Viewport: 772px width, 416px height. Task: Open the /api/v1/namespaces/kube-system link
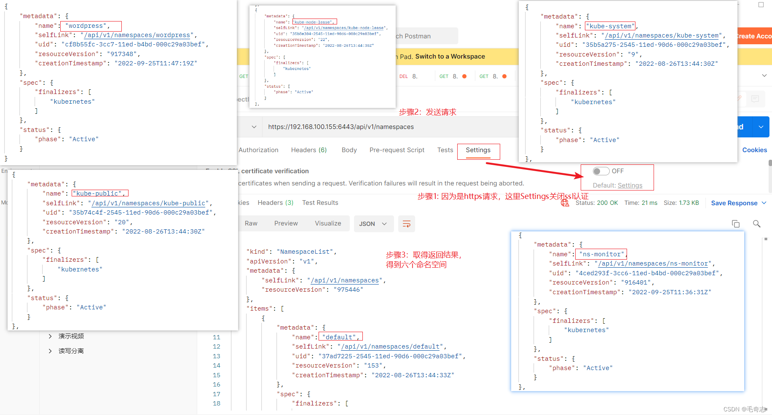pos(662,35)
